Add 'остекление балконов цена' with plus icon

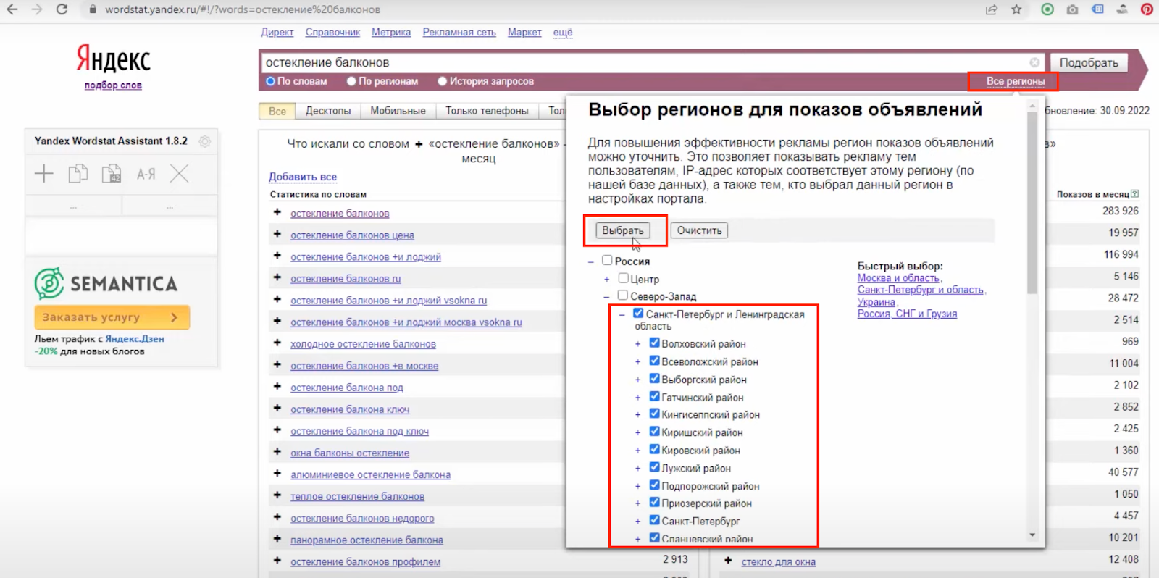277,234
